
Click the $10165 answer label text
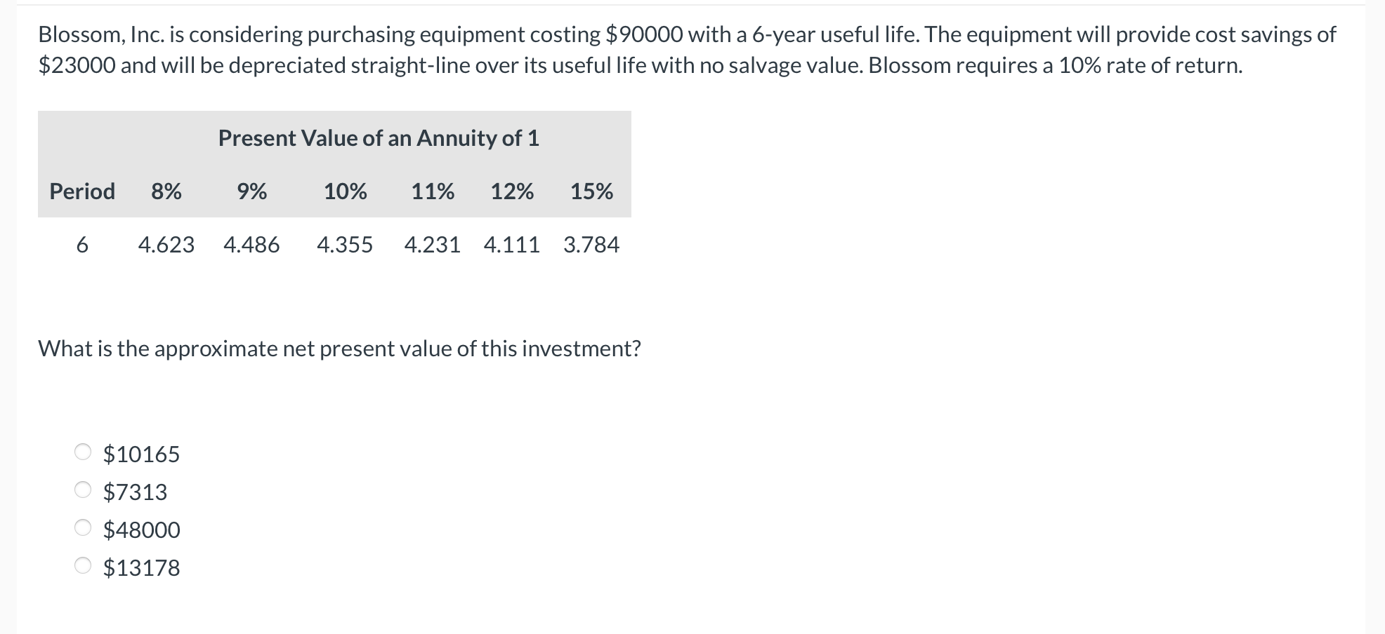pos(140,454)
